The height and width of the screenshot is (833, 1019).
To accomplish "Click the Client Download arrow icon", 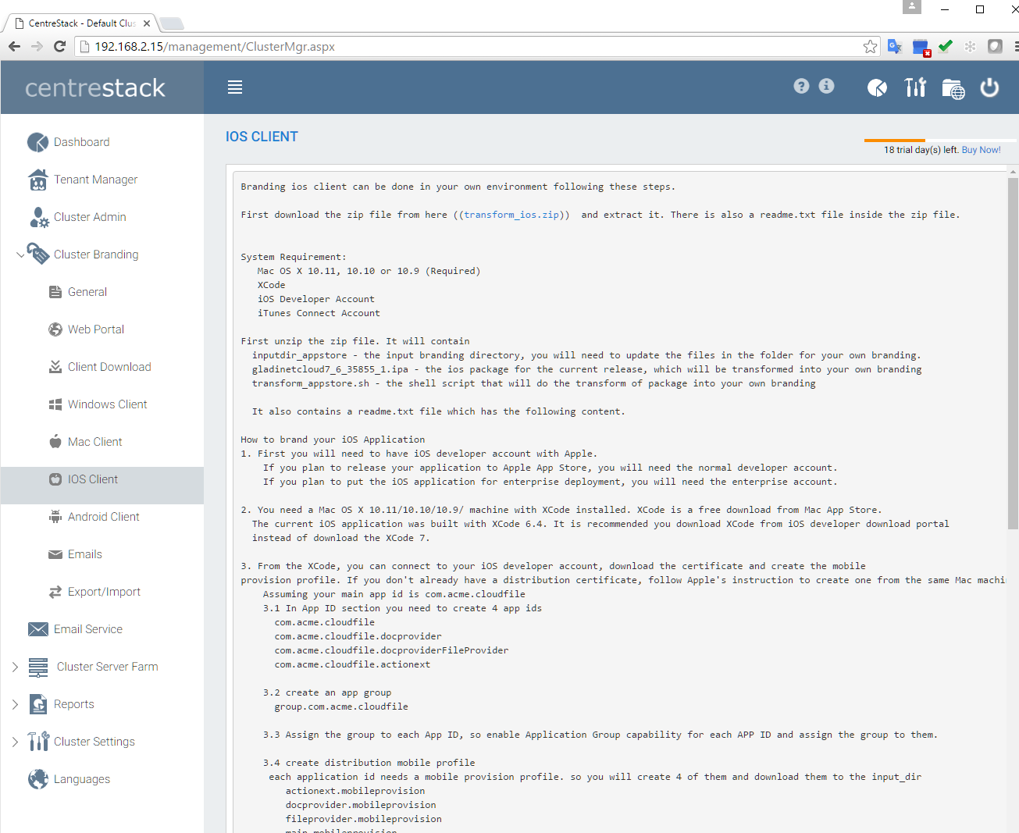I will (55, 367).
